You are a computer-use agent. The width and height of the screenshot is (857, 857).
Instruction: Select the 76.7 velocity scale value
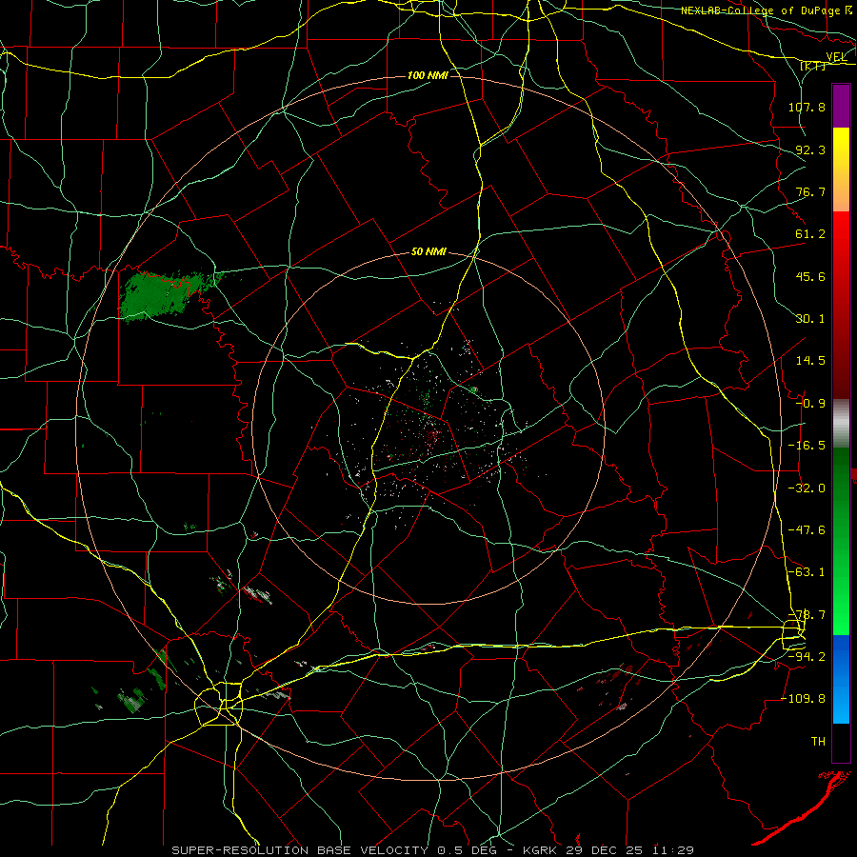(810, 191)
